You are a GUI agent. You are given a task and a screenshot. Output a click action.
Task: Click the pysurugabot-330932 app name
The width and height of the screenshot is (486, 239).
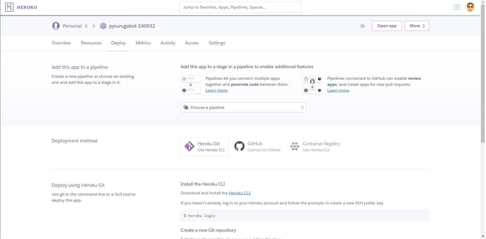[x=132, y=26]
